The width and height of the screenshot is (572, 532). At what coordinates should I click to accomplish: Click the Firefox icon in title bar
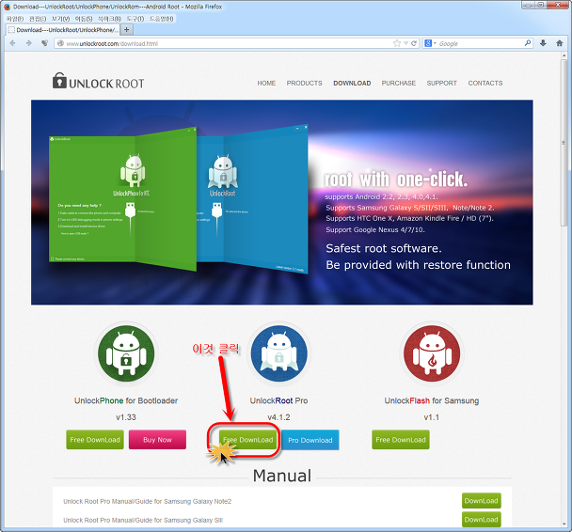point(7,7)
